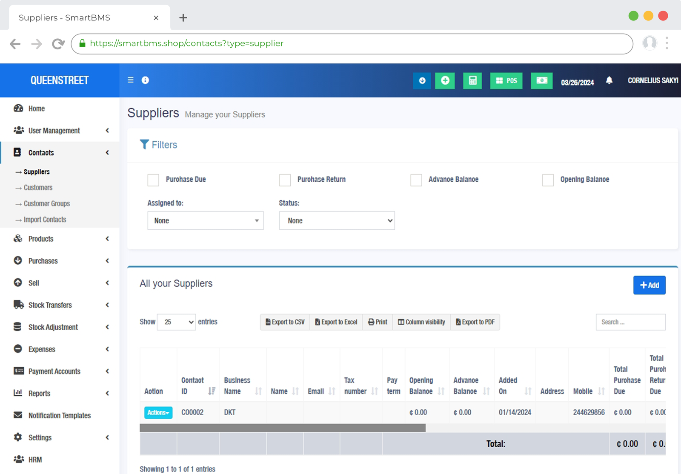This screenshot has height=474, width=681.
Task: Toggle sidebar with the hamburger icon
Action: (131, 80)
